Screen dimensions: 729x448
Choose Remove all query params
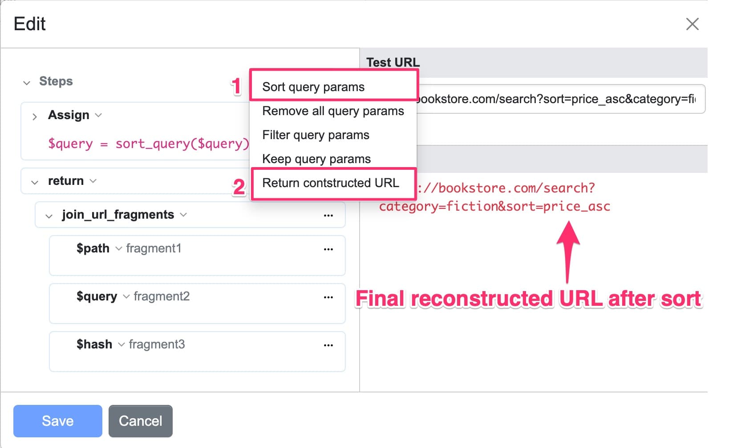click(x=333, y=111)
